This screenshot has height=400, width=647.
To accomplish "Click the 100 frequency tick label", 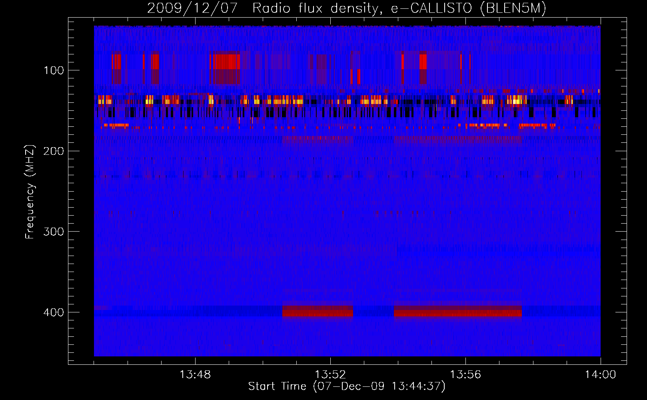I will click(54, 70).
